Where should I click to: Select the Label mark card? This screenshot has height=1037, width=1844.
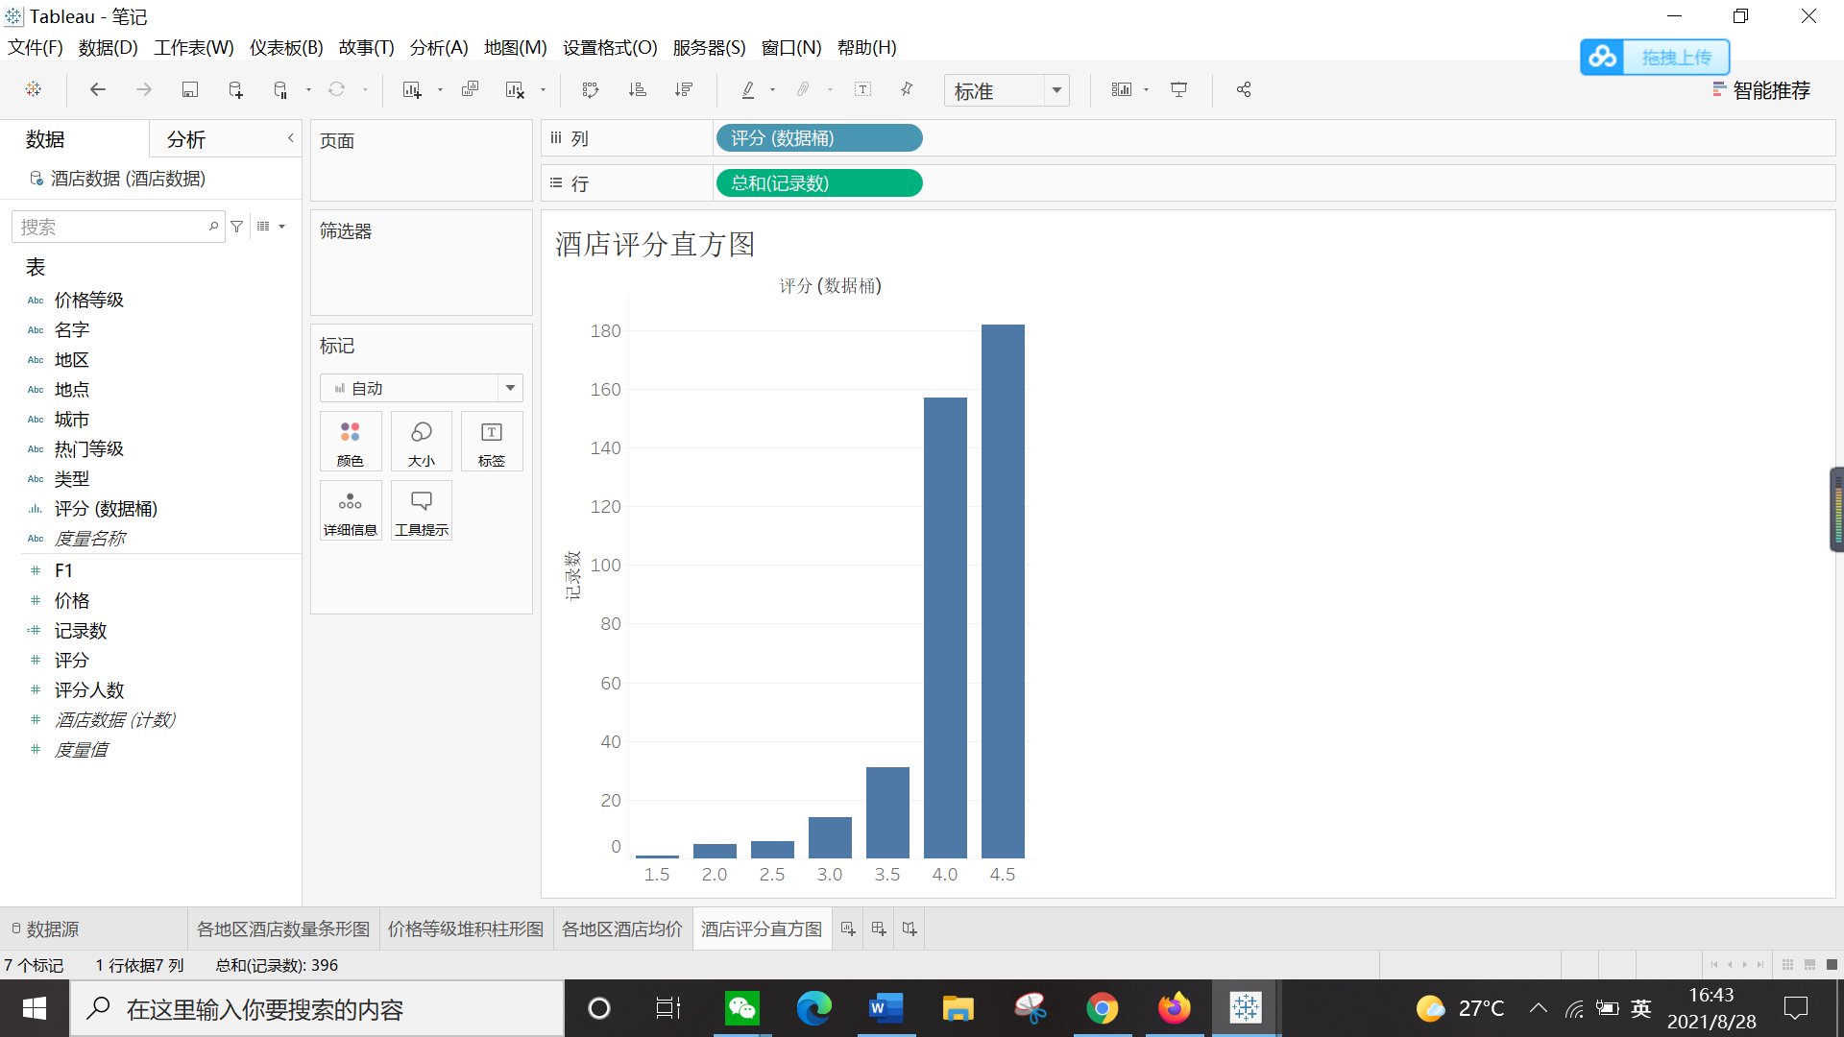(491, 441)
